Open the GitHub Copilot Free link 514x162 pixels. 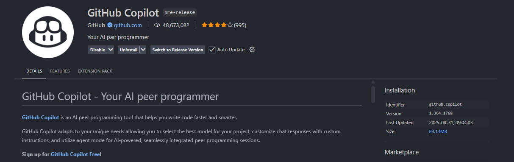click(75, 154)
